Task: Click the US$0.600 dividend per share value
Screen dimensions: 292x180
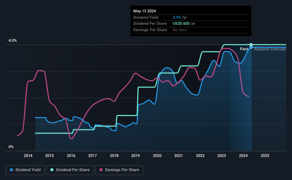Action: coord(181,24)
